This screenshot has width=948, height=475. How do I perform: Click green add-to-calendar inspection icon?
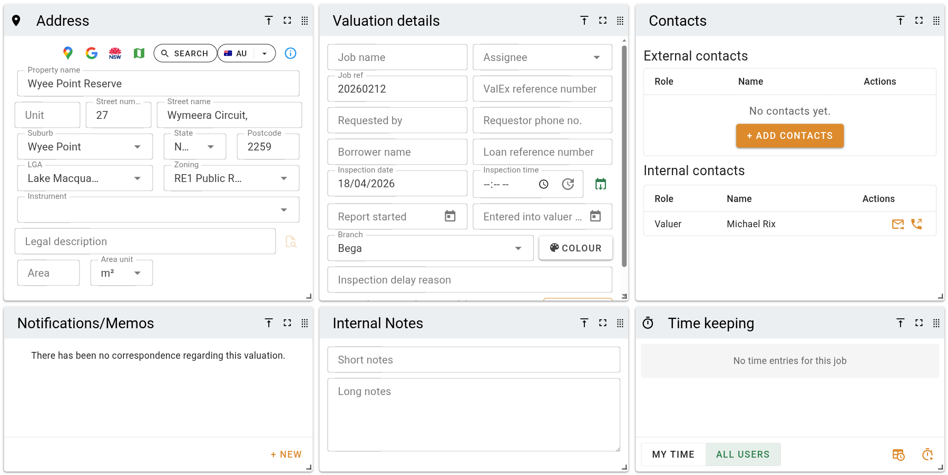pyautogui.click(x=601, y=184)
